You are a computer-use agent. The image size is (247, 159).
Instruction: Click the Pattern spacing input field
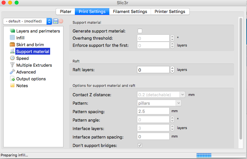153,111
